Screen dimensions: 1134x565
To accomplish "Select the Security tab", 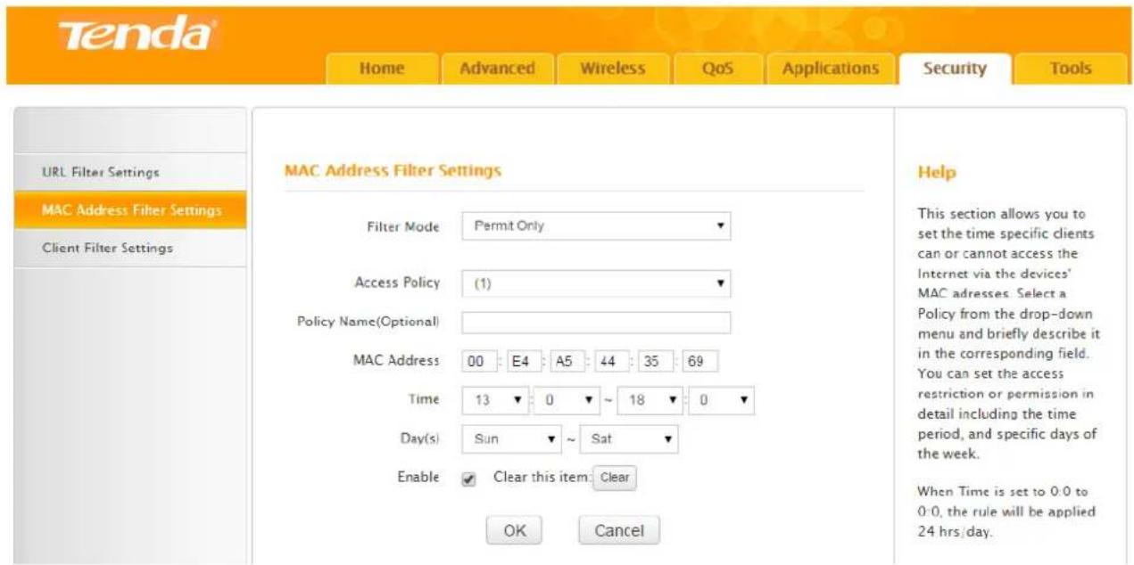I will 955,69.
